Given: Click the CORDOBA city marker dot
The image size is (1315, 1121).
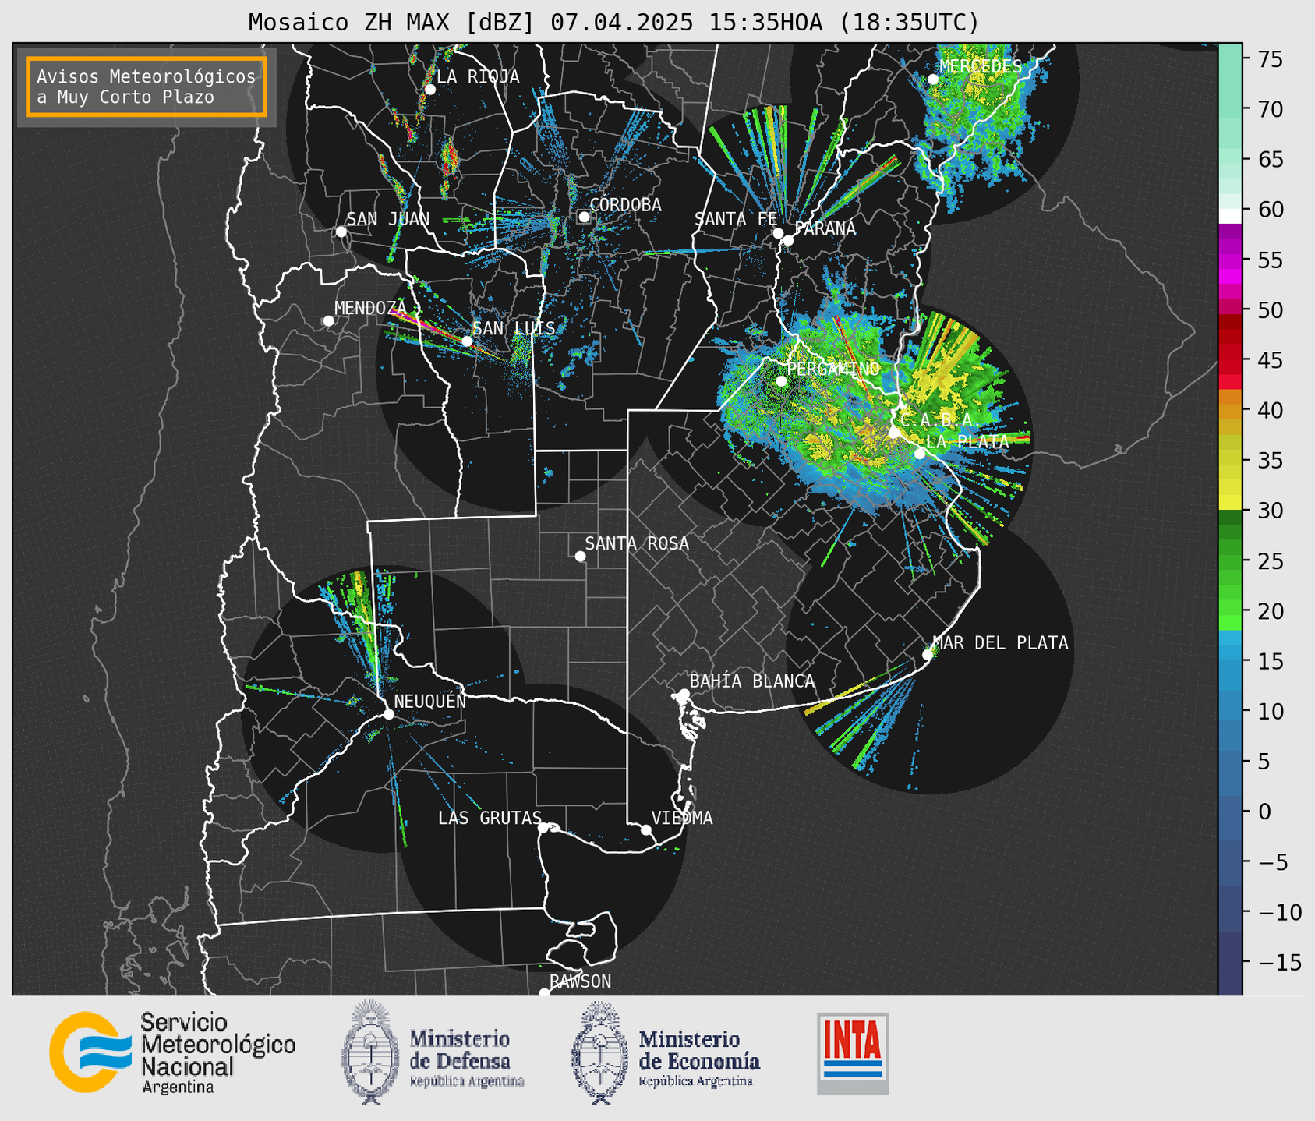Looking at the screenshot, I should coord(584,217).
